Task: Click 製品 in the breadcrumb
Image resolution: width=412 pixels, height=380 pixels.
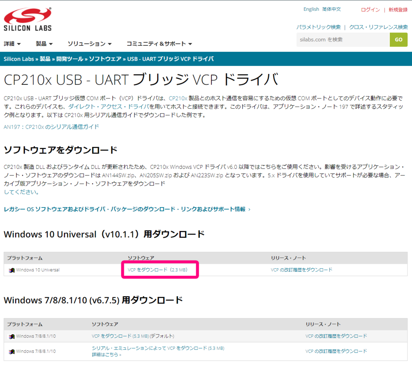Action: click(45, 59)
